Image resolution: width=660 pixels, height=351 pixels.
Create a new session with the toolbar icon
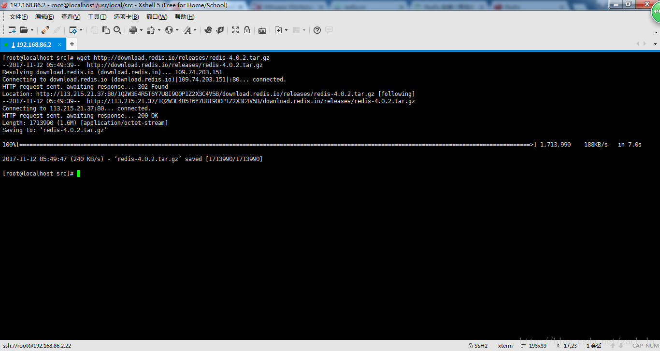coord(12,30)
